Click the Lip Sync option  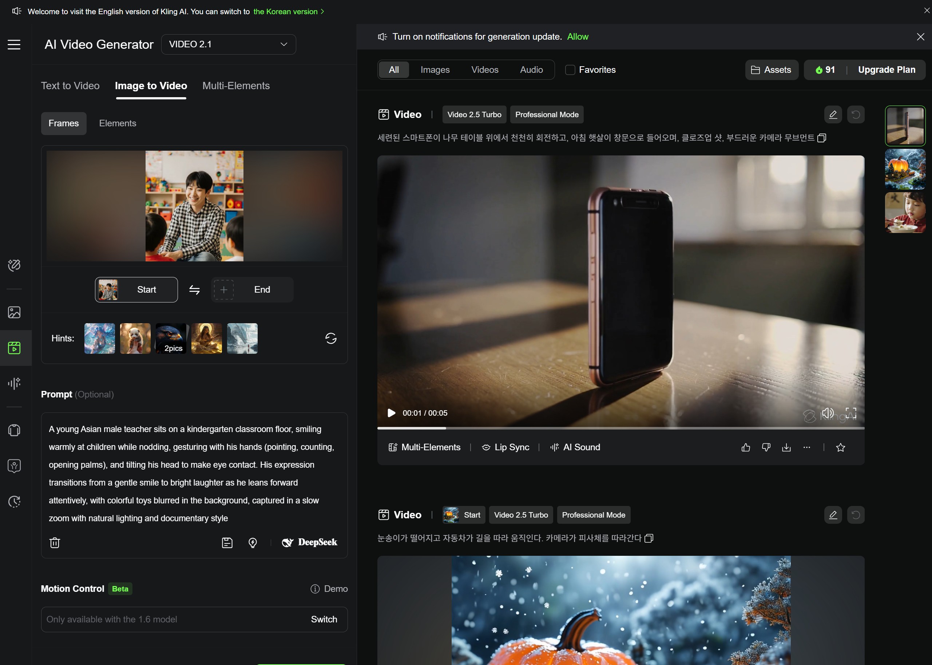[x=506, y=447]
